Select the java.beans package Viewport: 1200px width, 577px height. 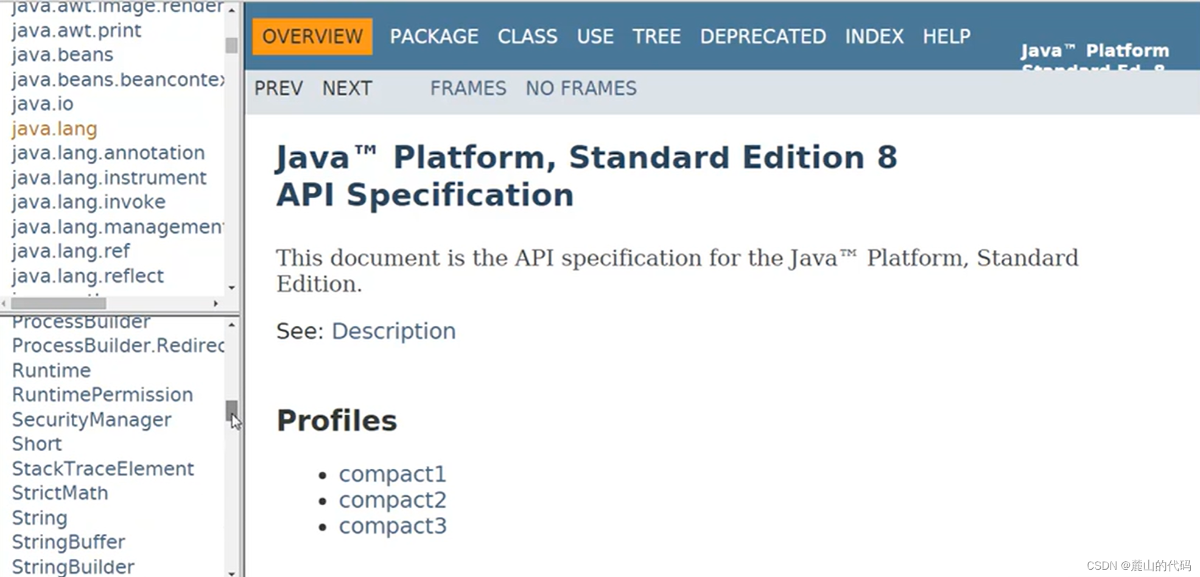click(x=63, y=55)
